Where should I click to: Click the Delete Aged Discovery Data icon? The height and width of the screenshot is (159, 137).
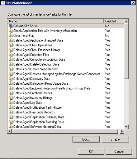[x=11, y=78]
